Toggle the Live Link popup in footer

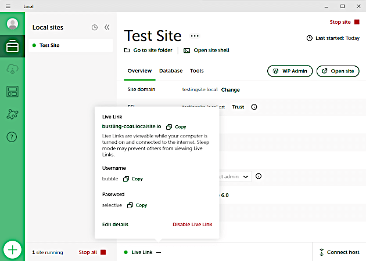[x=142, y=252]
